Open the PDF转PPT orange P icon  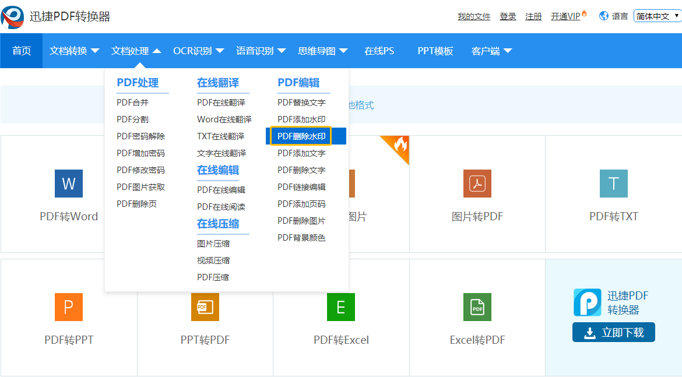(x=69, y=307)
